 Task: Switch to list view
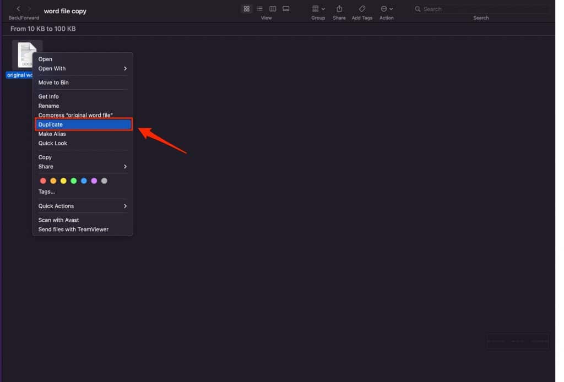[259, 9]
